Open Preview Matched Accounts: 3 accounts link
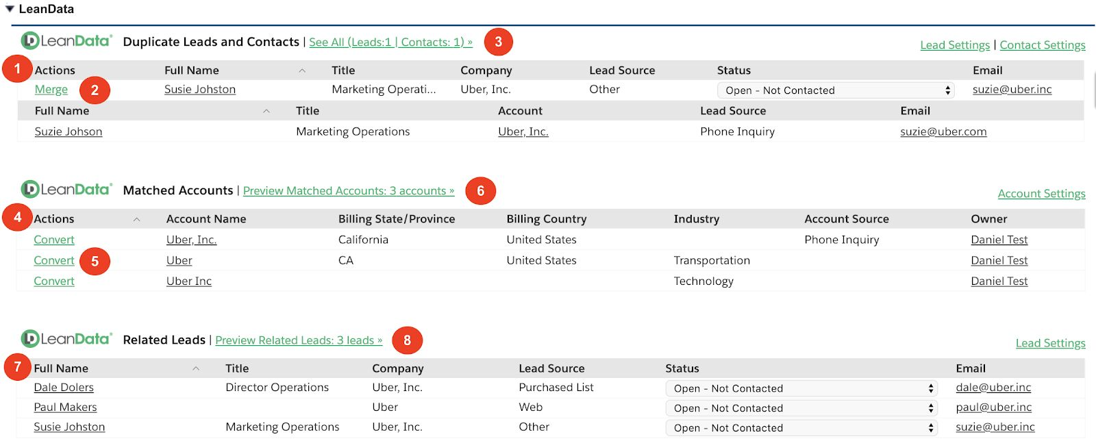 pos(349,191)
